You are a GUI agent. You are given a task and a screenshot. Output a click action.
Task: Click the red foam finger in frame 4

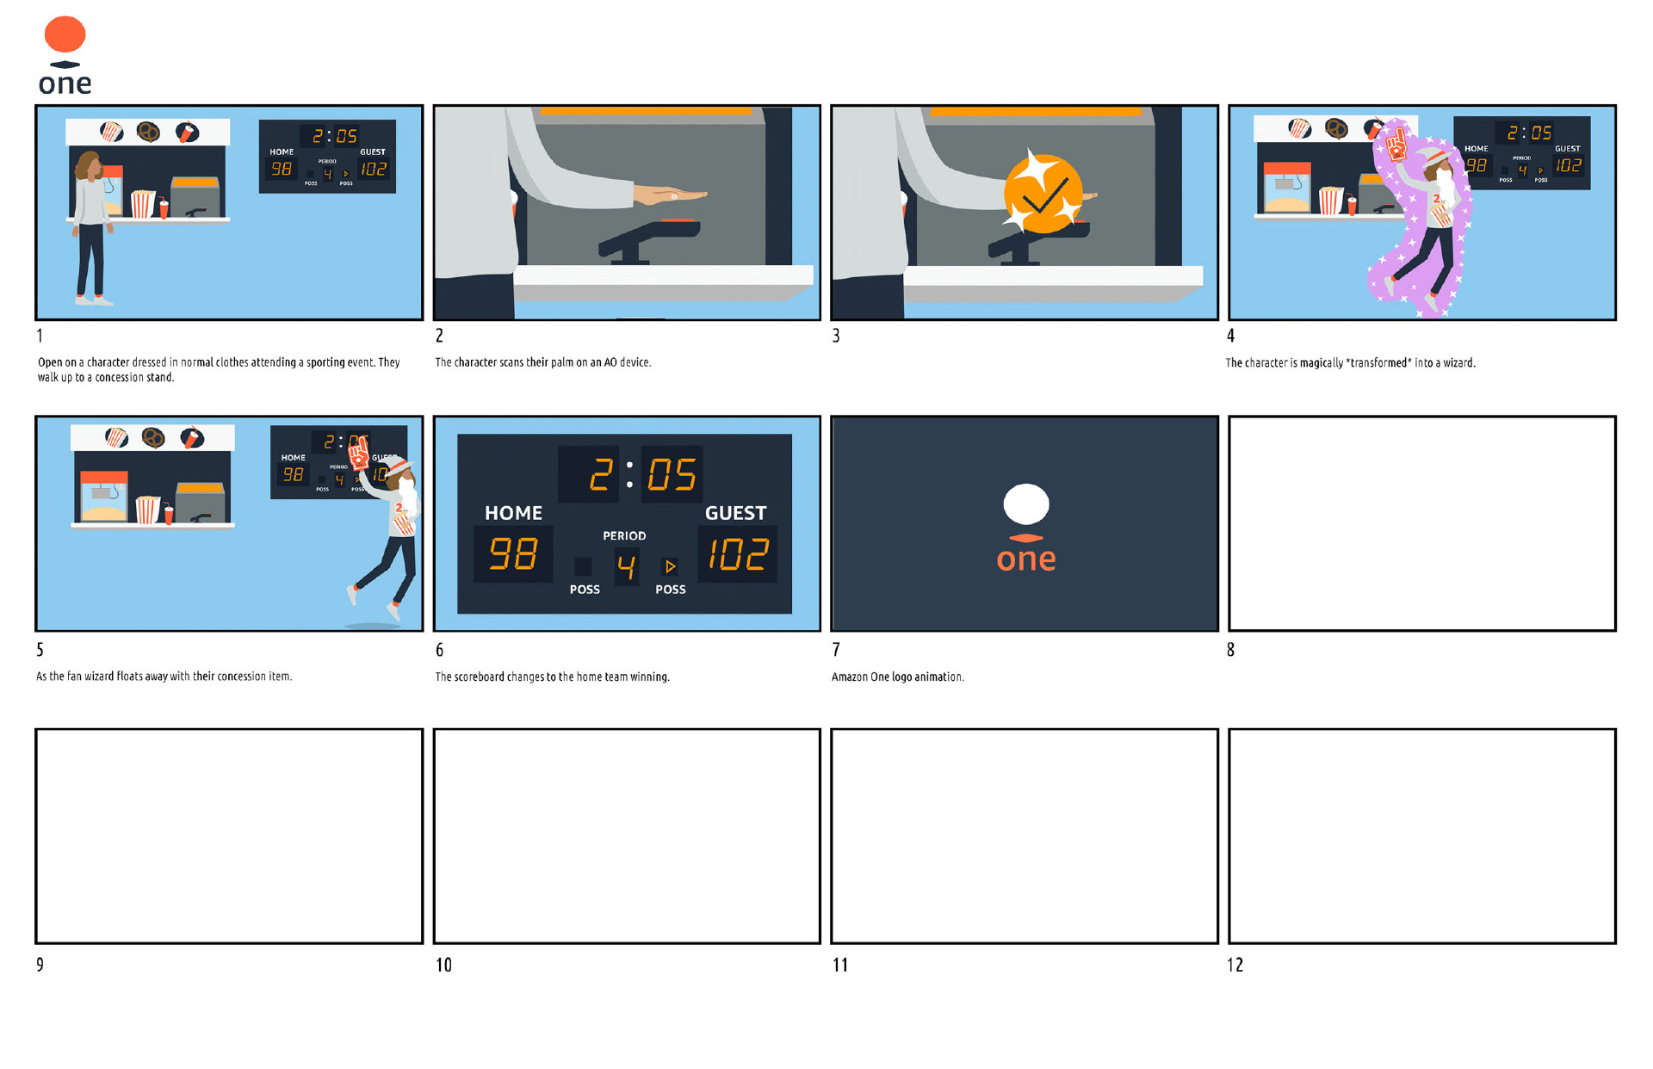(x=1395, y=143)
